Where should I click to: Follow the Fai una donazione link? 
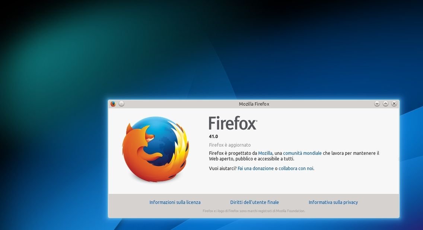pyautogui.click(x=255, y=168)
